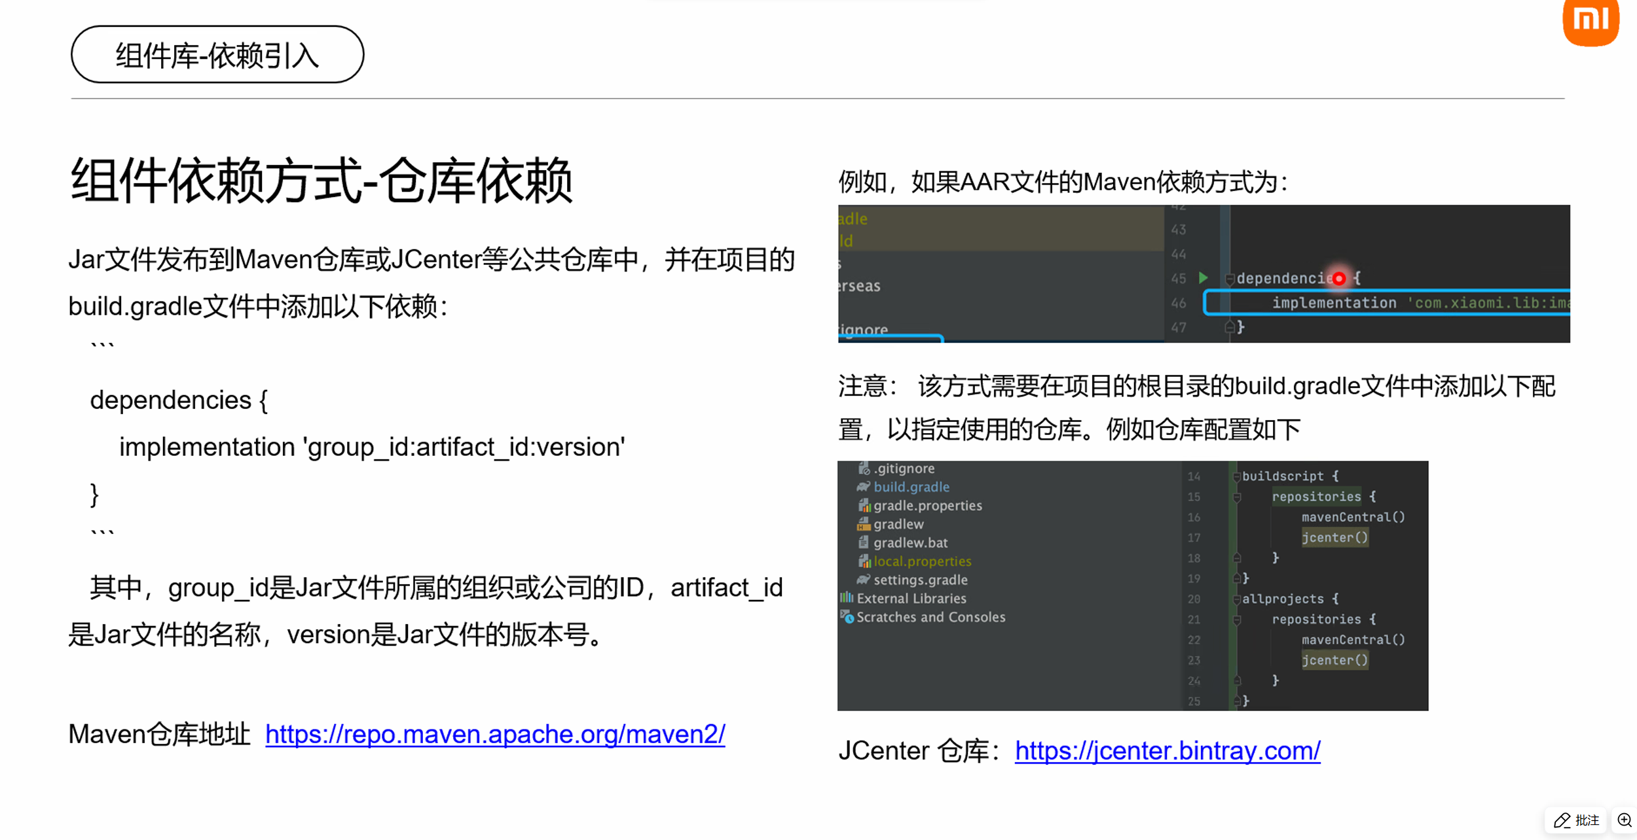Click the gradlew hamburger file icon
The image size is (1637, 840).
[x=864, y=524]
